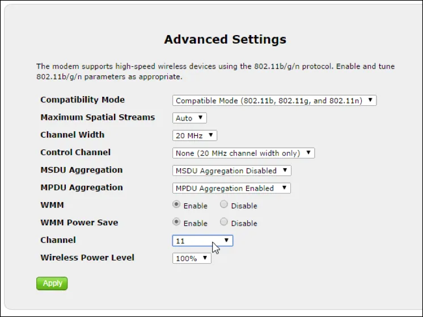This screenshot has height=317, width=423.
Task: Click the Wireless Power Level label text
Action: tap(87, 258)
